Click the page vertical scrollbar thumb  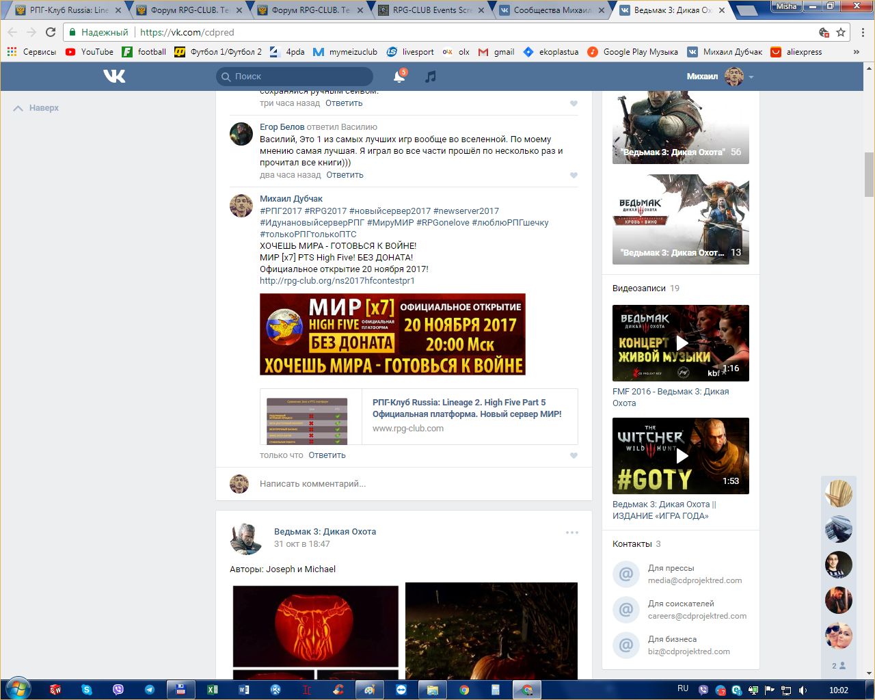pos(869,174)
